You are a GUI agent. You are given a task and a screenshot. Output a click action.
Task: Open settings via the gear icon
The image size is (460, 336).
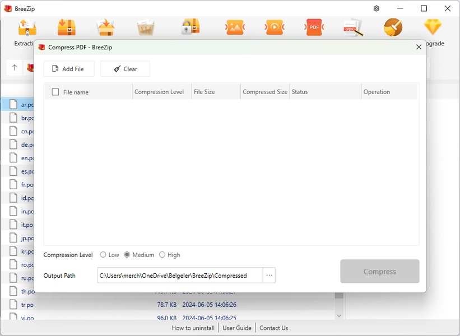pyautogui.click(x=377, y=8)
